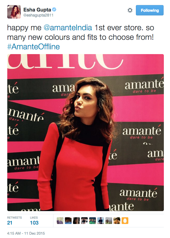Open the gear settings menu
The image size is (170, 238).
click(130, 10)
